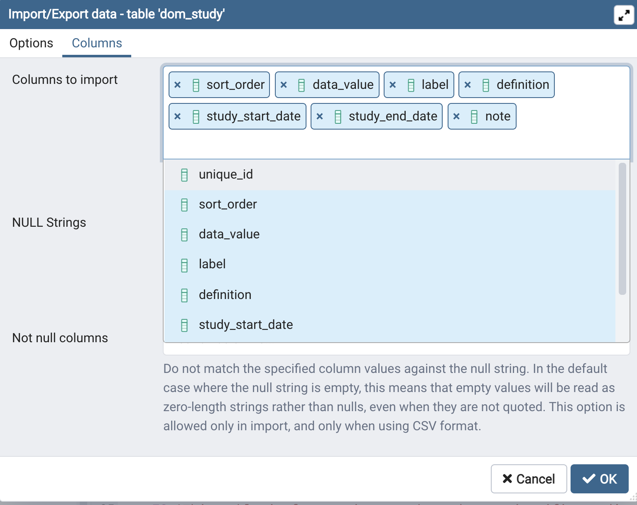
Task: Remove the sort_order tag from selected columns
Action: click(x=178, y=85)
